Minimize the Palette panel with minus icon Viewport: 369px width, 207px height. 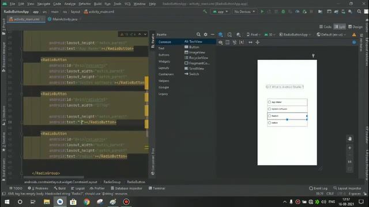point(213,34)
